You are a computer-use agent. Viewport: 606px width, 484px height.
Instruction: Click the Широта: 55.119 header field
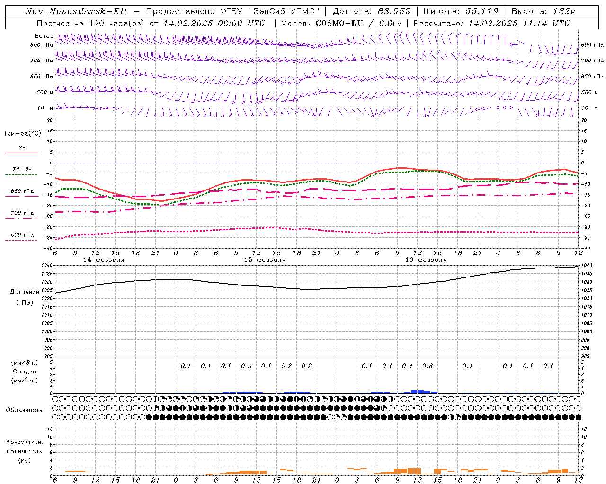[x=461, y=11]
